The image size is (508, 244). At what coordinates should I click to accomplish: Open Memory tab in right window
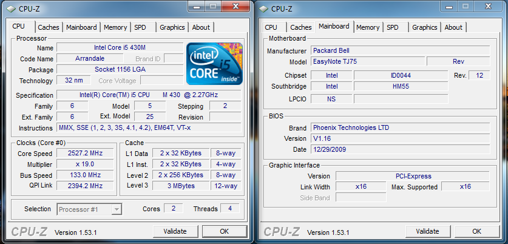point(368,27)
